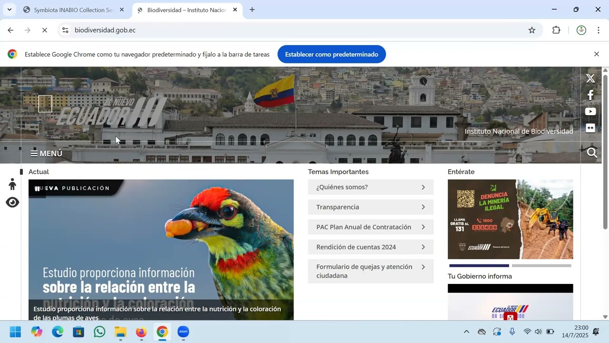This screenshot has height=343, width=609.
Task: Select the second Entérate slider indicator
Action: [x=541, y=265]
